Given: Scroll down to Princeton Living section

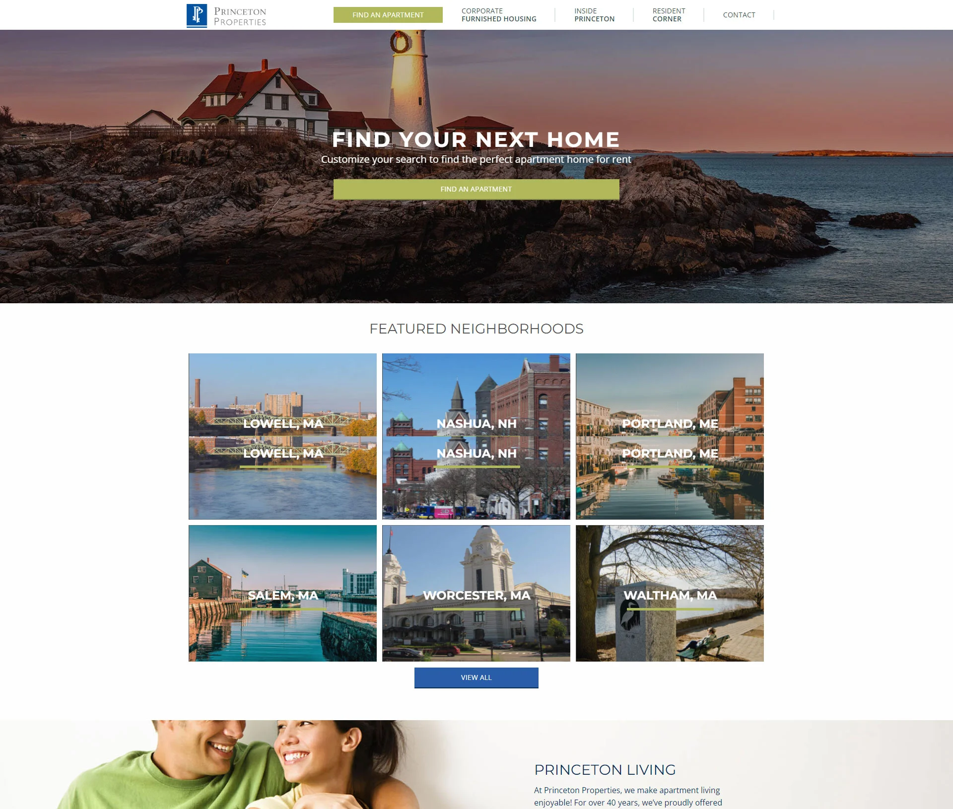Looking at the screenshot, I should coord(605,769).
